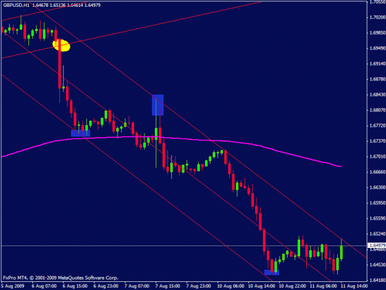Select the magenta moving average line
The height and width of the screenshot is (290, 386).
[171, 139]
